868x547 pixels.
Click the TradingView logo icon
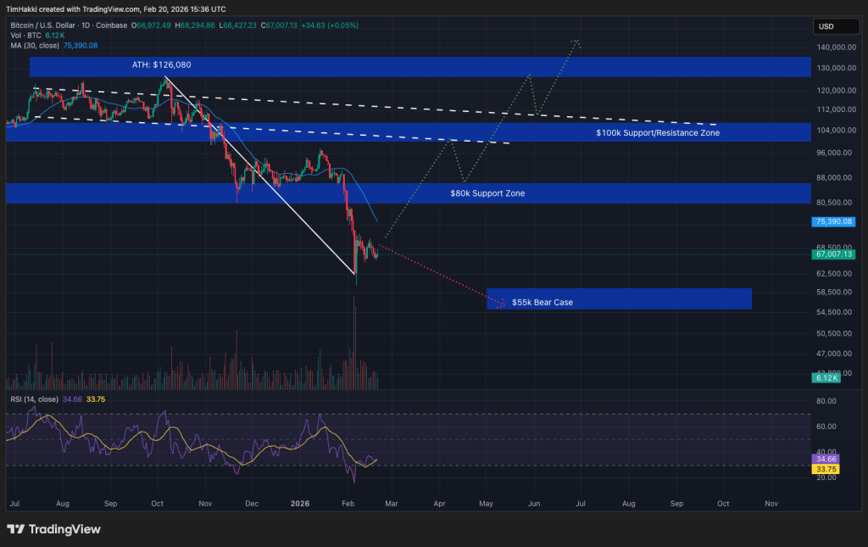point(15,529)
